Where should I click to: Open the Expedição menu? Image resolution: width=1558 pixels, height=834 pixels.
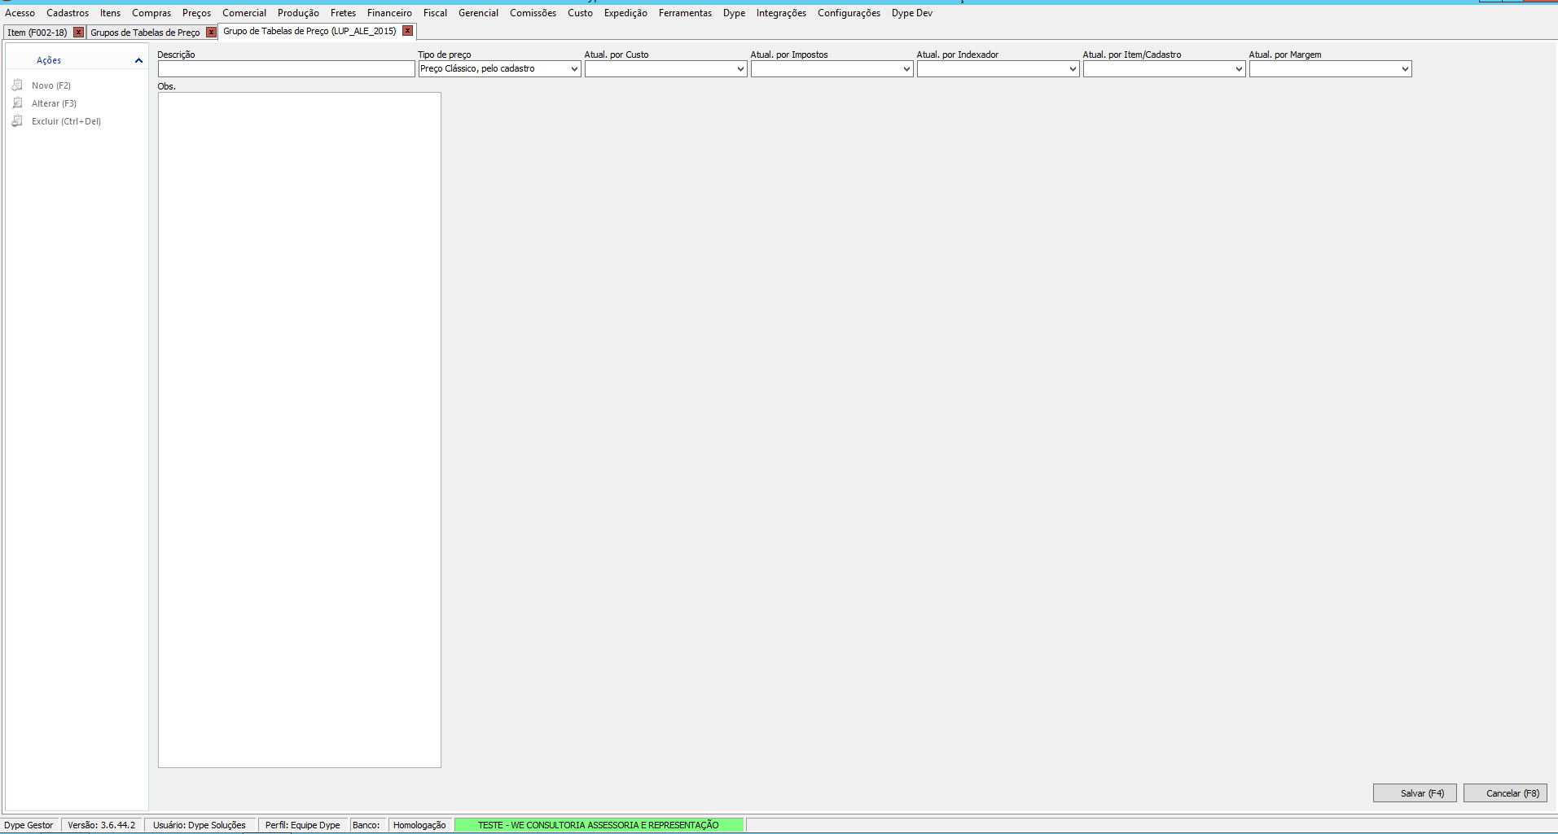[x=625, y=13]
